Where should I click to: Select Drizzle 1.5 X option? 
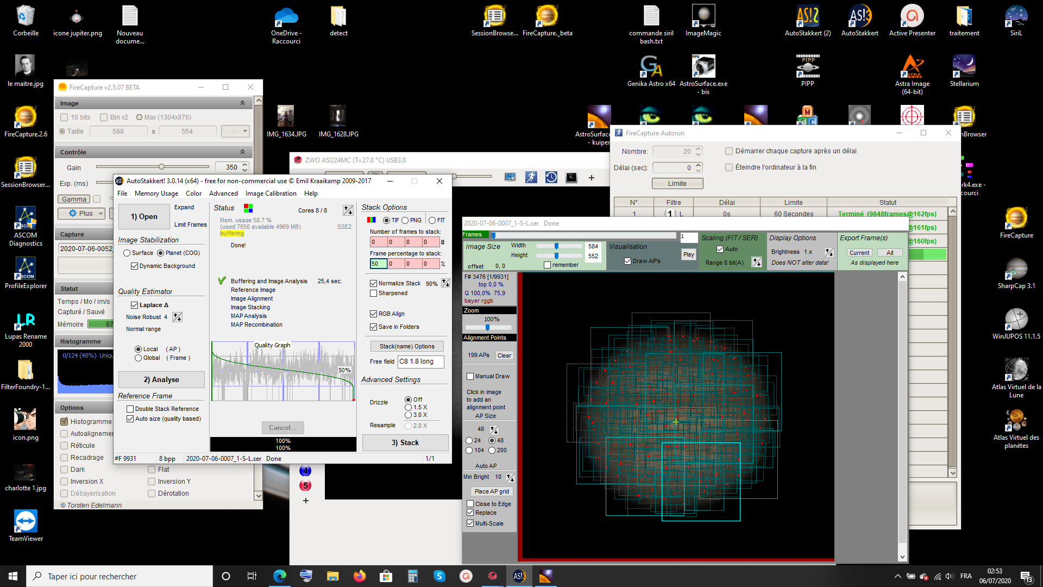408,407
